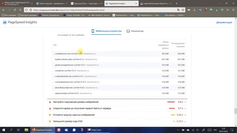Expand "Отложите загрузку скрытых изображений" audit
237x133 pixels.
117,115
